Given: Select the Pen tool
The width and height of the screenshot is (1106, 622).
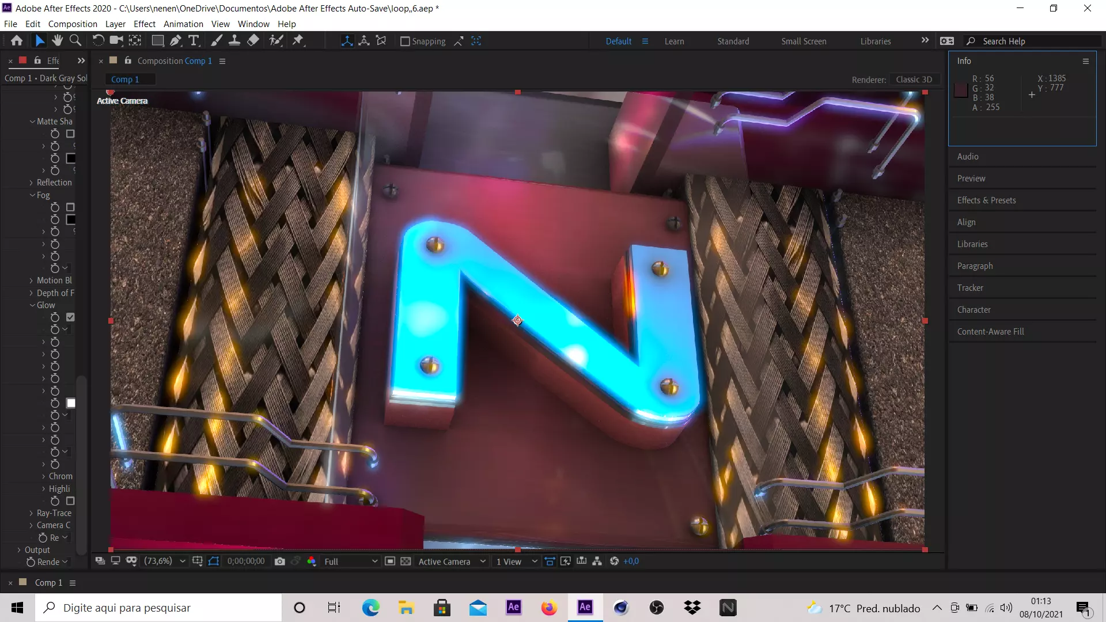Looking at the screenshot, I should [x=176, y=41].
